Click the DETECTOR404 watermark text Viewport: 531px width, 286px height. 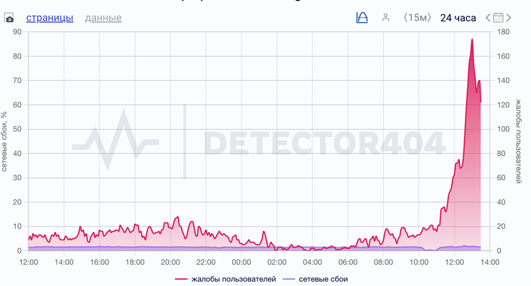[324, 142]
